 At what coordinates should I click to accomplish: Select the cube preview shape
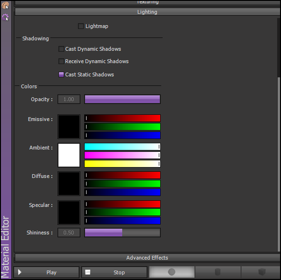pos(262,272)
